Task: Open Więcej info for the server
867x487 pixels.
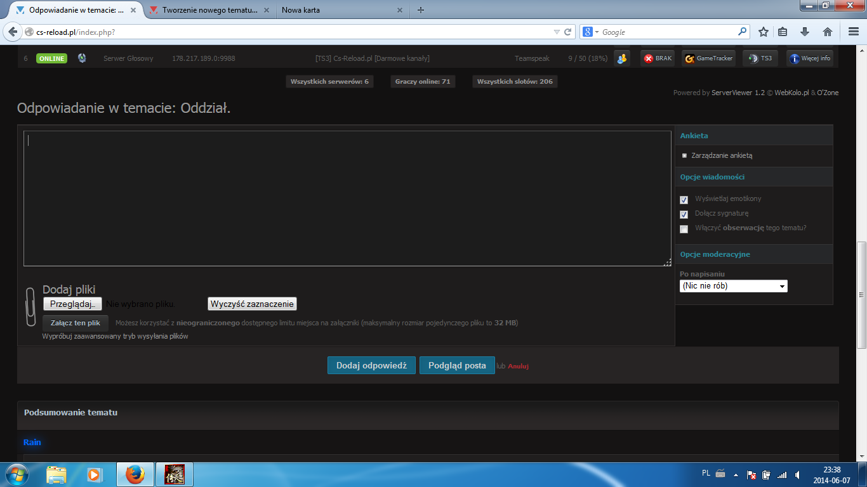Action: coord(809,58)
